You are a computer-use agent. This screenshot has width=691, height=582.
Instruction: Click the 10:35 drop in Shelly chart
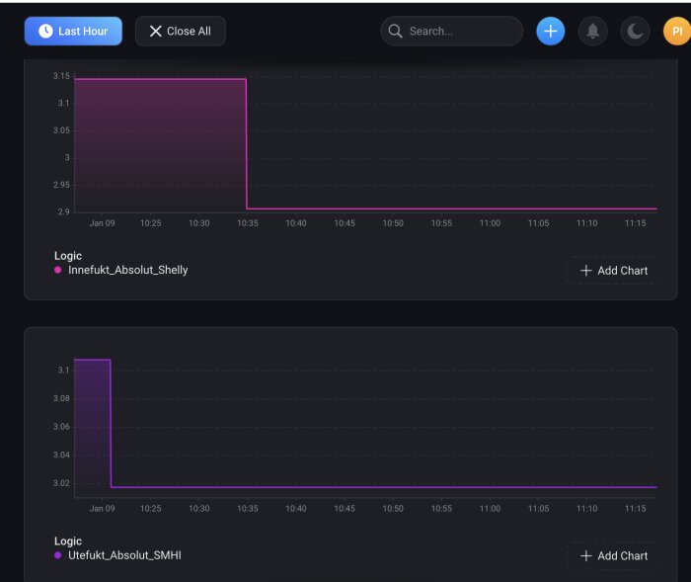click(247, 144)
